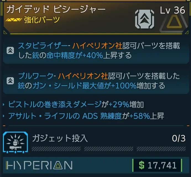This screenshot has height=177, width=191.
Task: Click the スタビライザー perk chevron icon
Action: click(10, 50)
